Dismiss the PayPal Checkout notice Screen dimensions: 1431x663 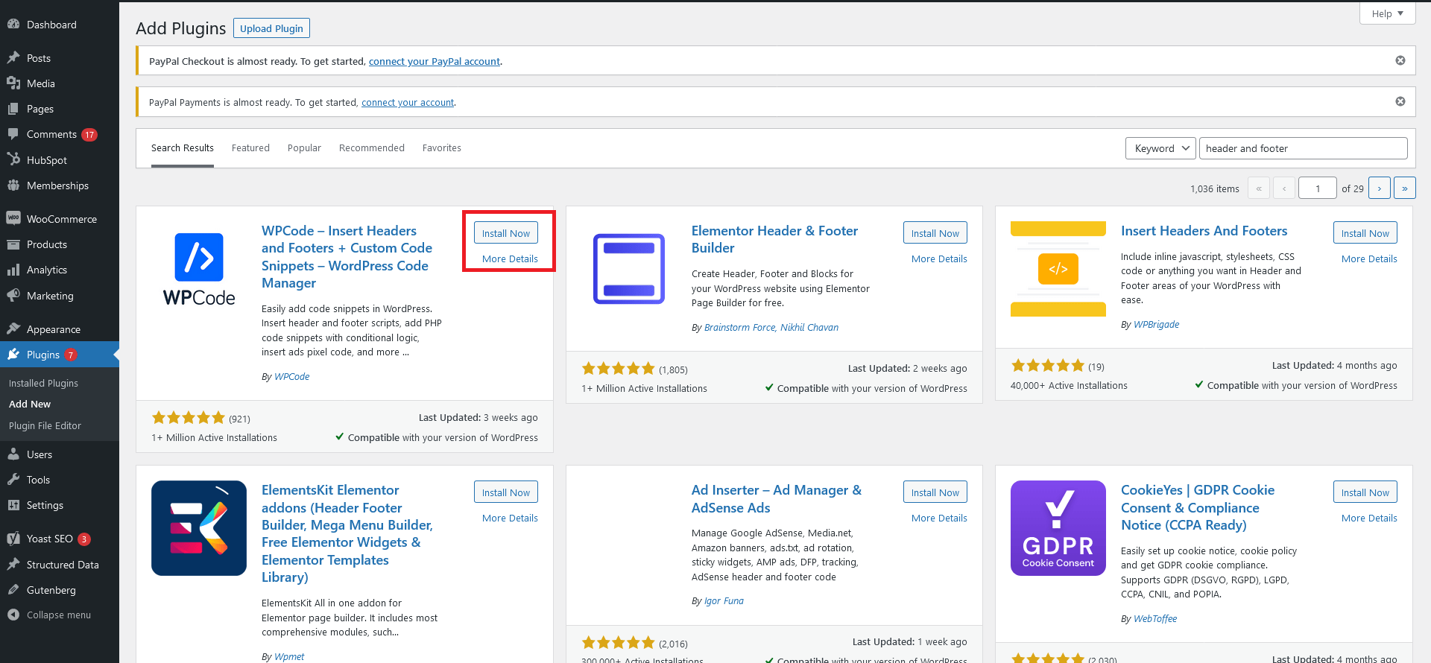click(x=1400, y=60)
